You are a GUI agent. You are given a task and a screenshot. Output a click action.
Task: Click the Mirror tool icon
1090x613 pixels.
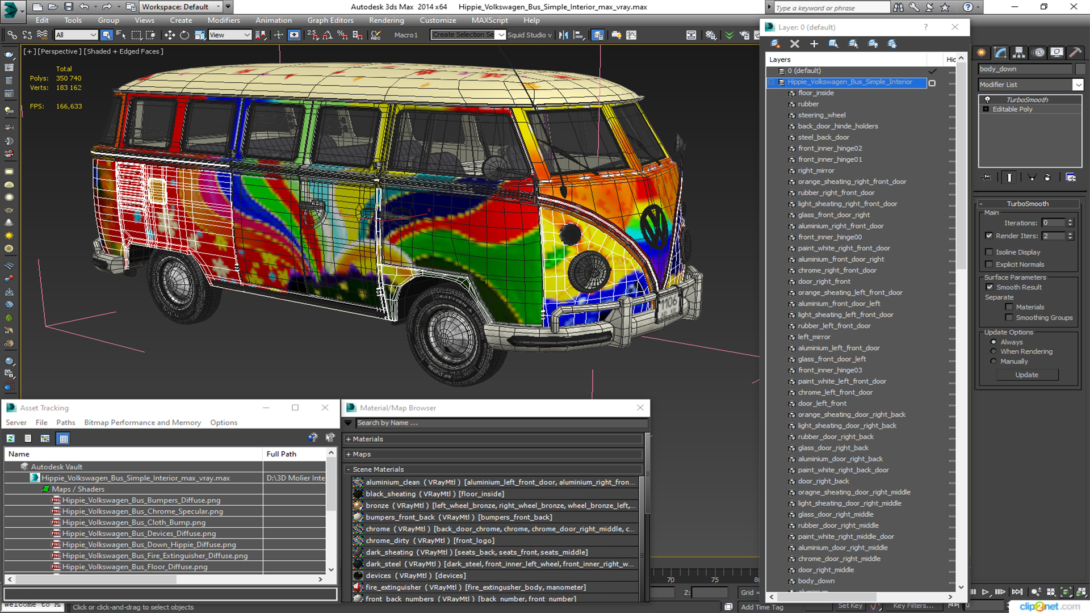coord(563,35)
